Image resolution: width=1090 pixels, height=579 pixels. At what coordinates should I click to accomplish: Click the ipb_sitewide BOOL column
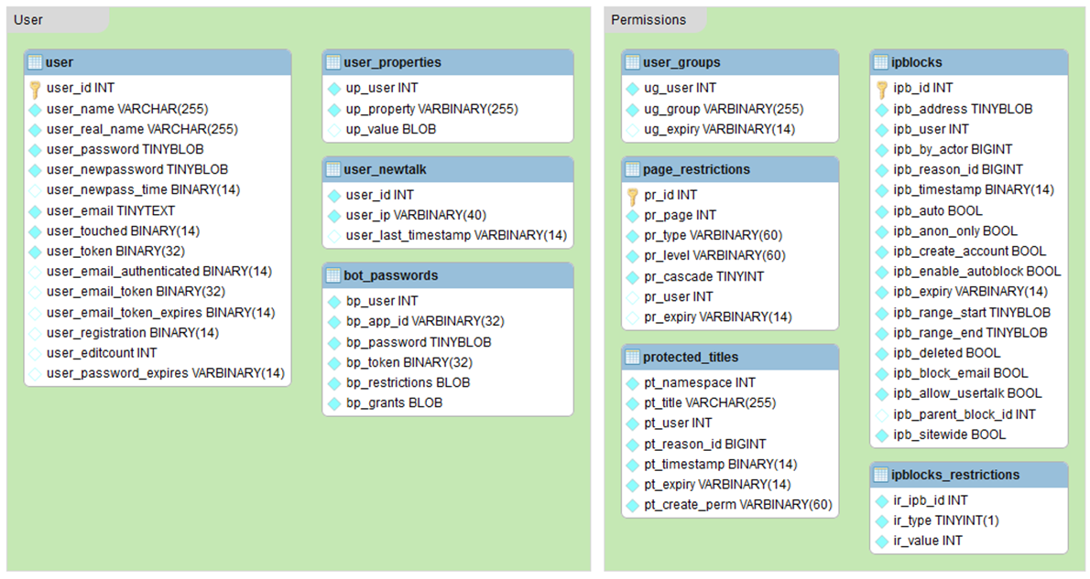click(x=949, y=434)
